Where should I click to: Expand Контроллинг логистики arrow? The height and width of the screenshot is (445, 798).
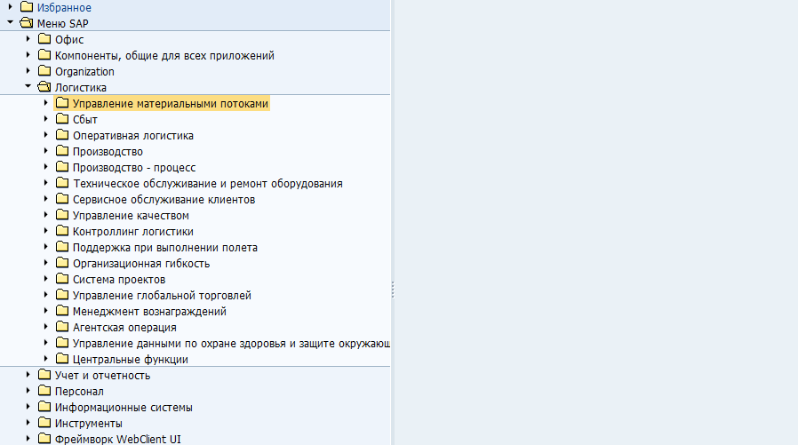coord(46,231)
